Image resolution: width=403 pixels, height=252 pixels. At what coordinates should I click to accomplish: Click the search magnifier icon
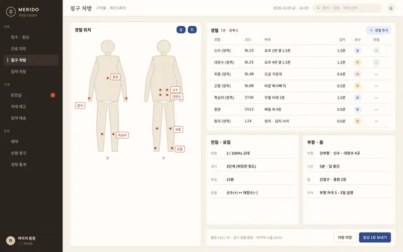coord(318,8)
